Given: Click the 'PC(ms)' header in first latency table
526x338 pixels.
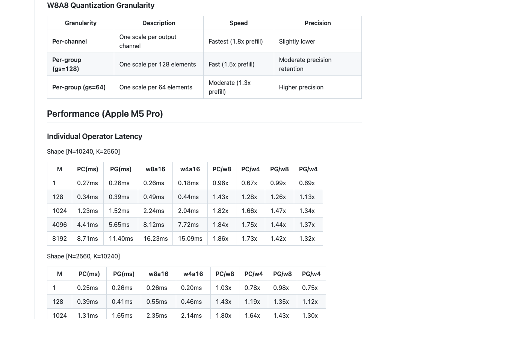Looking at the screenshot, I should pyautogui.click(x=88, y=169).
